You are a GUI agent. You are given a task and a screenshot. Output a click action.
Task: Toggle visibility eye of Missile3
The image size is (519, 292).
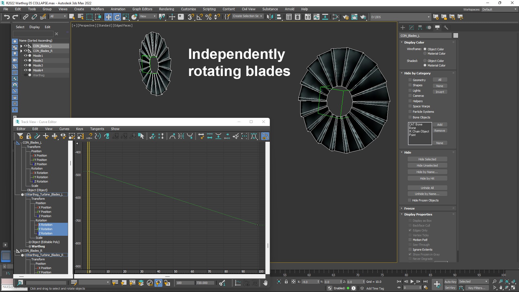(26, 65)
